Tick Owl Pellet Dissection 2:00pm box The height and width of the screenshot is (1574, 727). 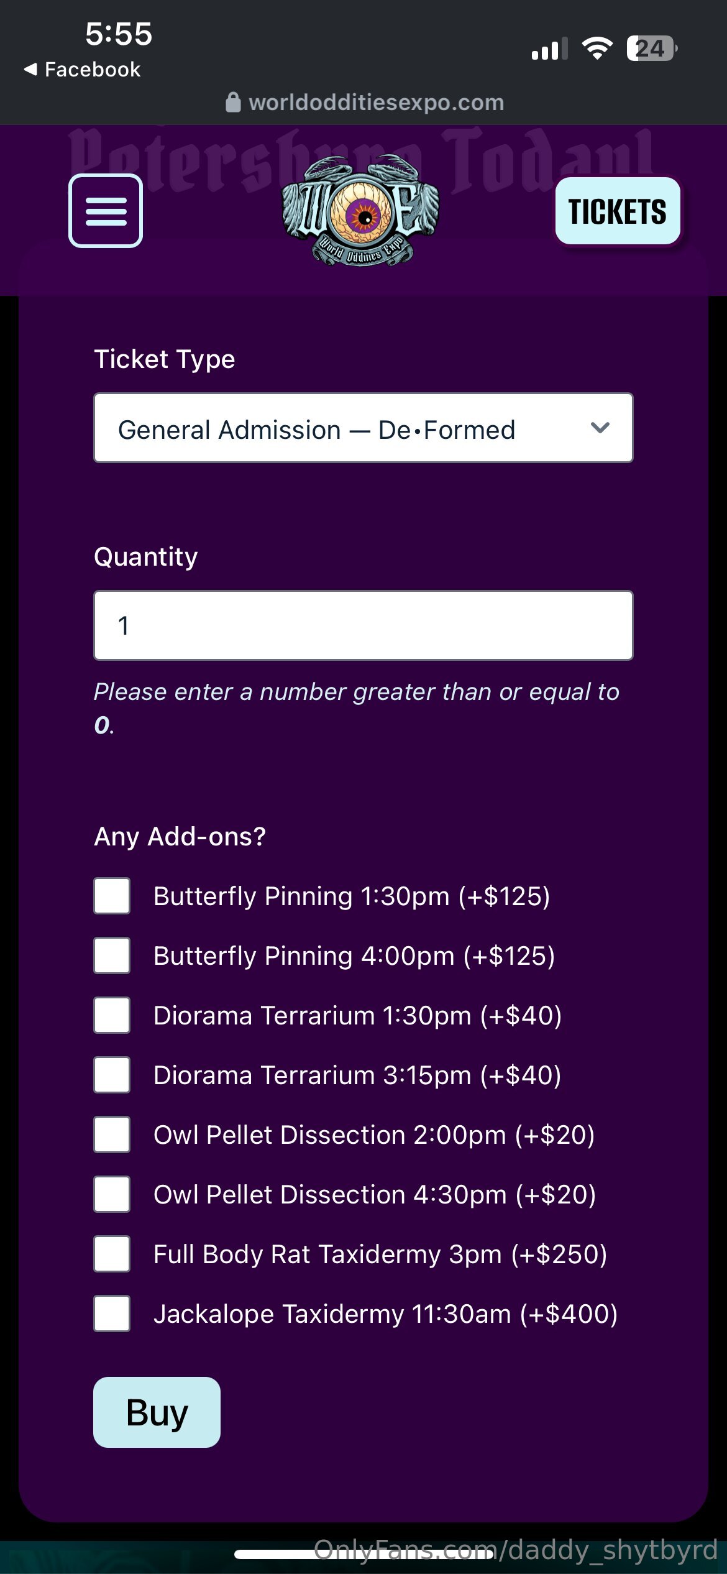[x=112, y=1134]
